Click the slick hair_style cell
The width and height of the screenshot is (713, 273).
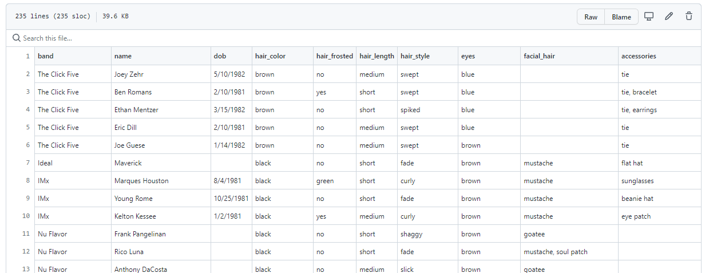pos(427,267)
